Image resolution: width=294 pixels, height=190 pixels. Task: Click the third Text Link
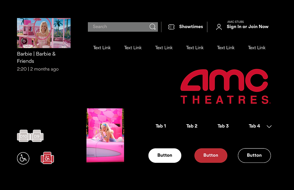[164, 48]
